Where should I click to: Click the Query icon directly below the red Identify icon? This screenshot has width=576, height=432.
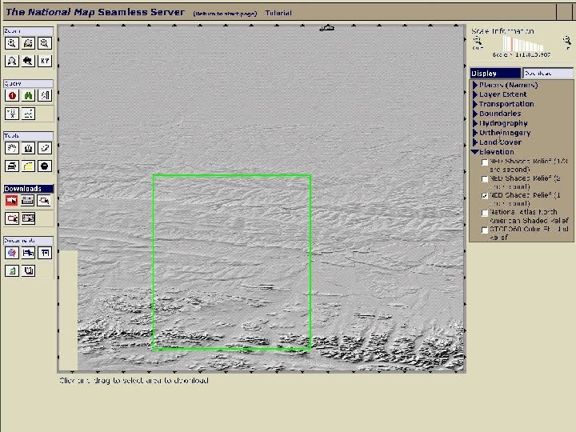coord(12,114)
